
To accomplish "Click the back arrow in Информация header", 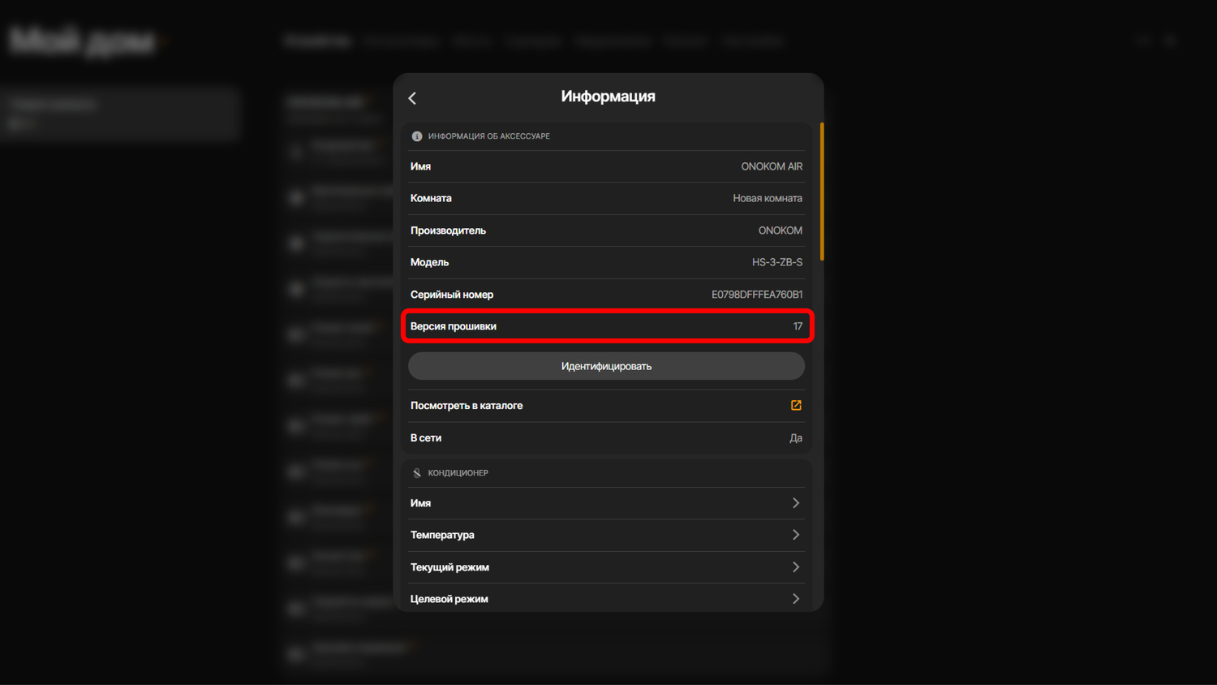I will pos(412,98).
